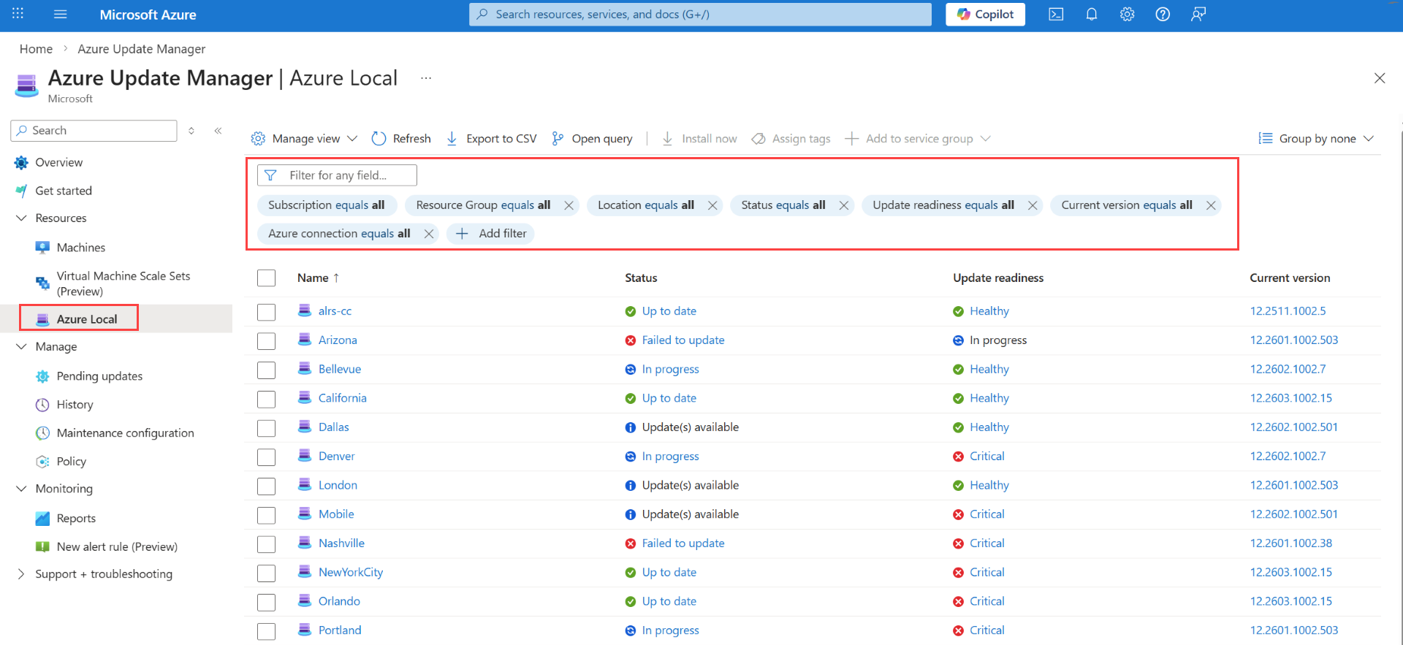Screen dimensions: 1403x645
Task: Open portal settings gear icon
Action: 1127,15
